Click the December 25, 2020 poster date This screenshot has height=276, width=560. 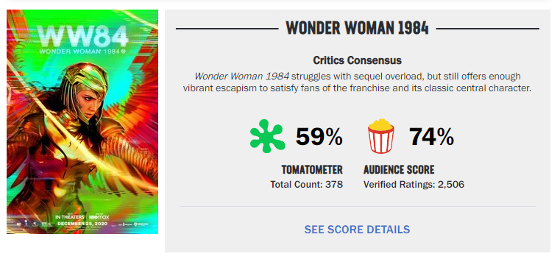tap(82, 224)
